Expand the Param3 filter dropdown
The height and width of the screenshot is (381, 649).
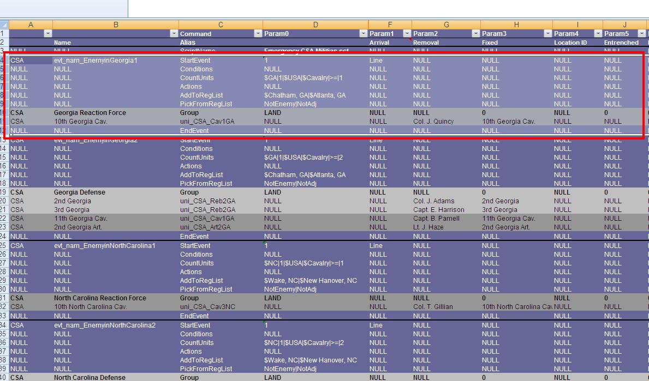(x=548, y=34)
